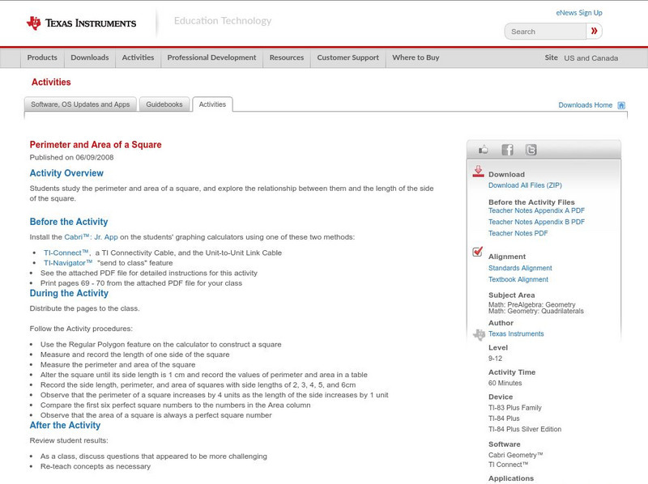
Task: Share the activity on Facebook
Action: pyautogui.click(x=507, y=150)
